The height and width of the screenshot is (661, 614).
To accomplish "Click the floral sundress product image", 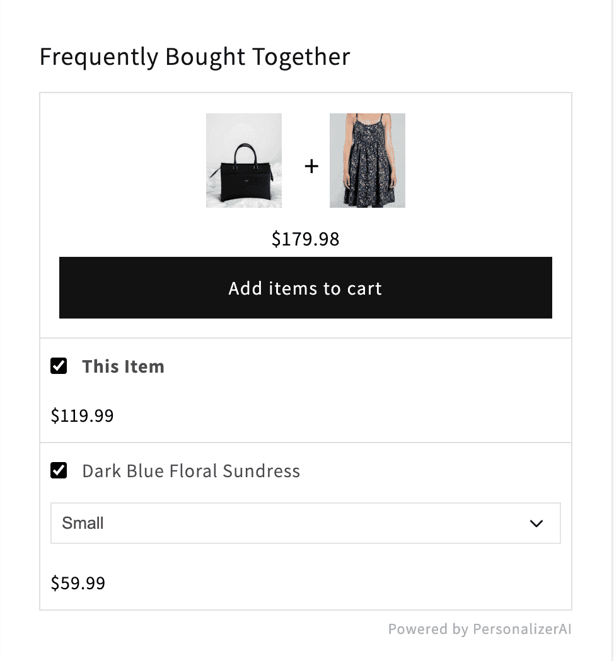I will pos(368,161).
